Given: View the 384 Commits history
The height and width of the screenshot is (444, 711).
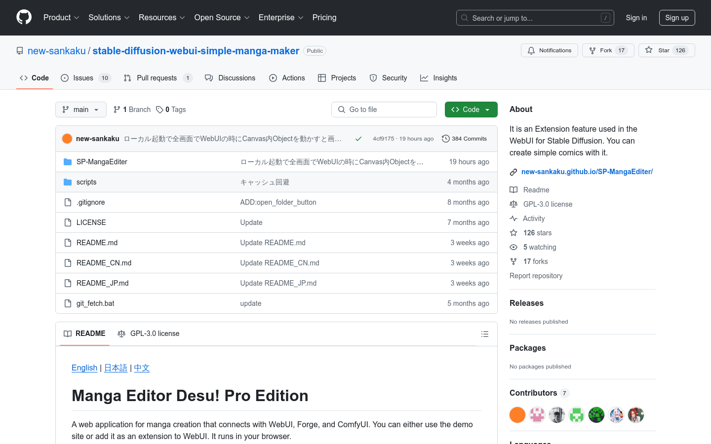Looking at the screenshot, I should [x=465, y=139].
